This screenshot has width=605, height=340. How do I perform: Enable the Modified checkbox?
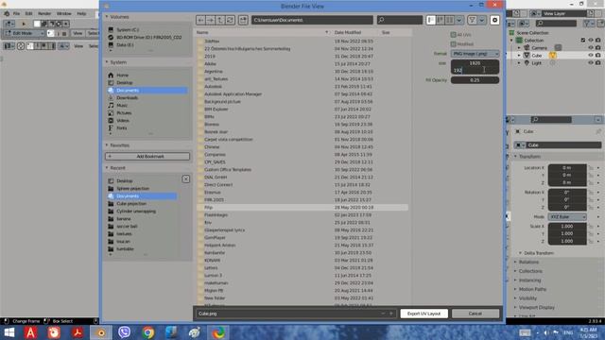[454, 44]
